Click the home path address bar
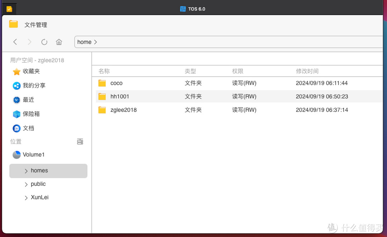This screenshot has width=387, height=237. (229, 42)
